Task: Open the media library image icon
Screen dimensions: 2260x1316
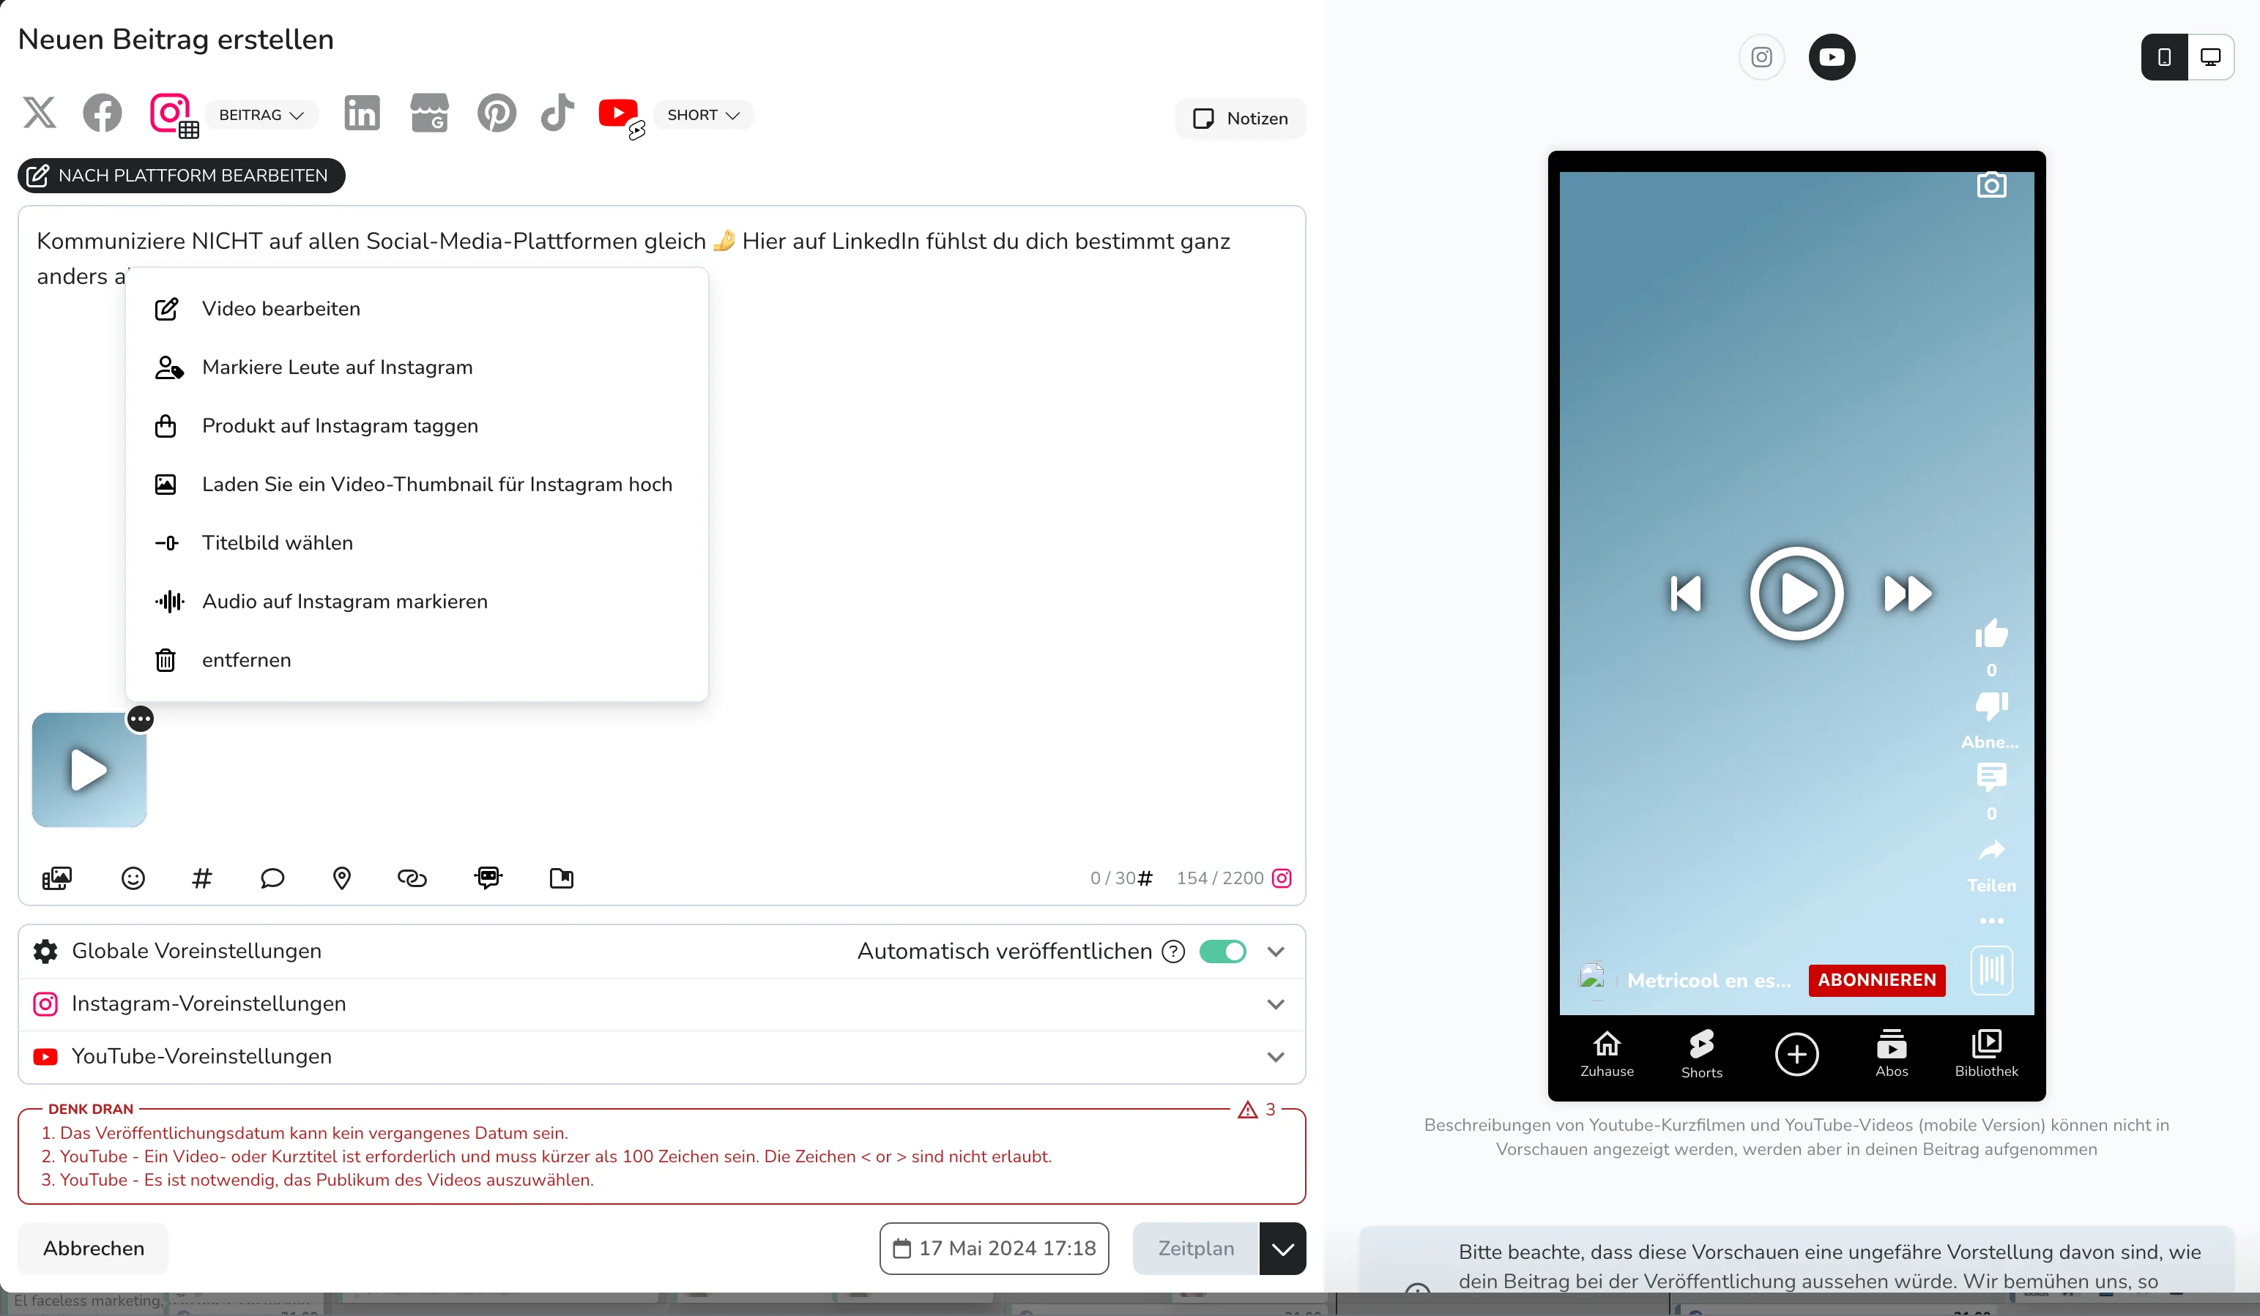Action: tap(56, 878)
